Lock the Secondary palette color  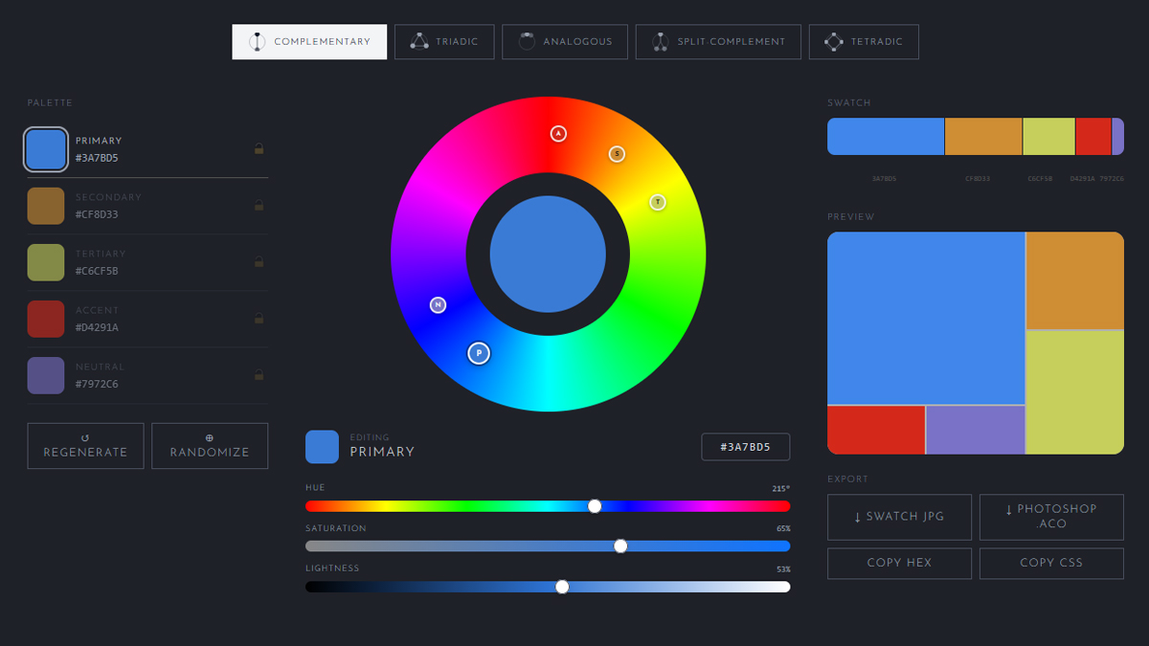pos(259,207)
